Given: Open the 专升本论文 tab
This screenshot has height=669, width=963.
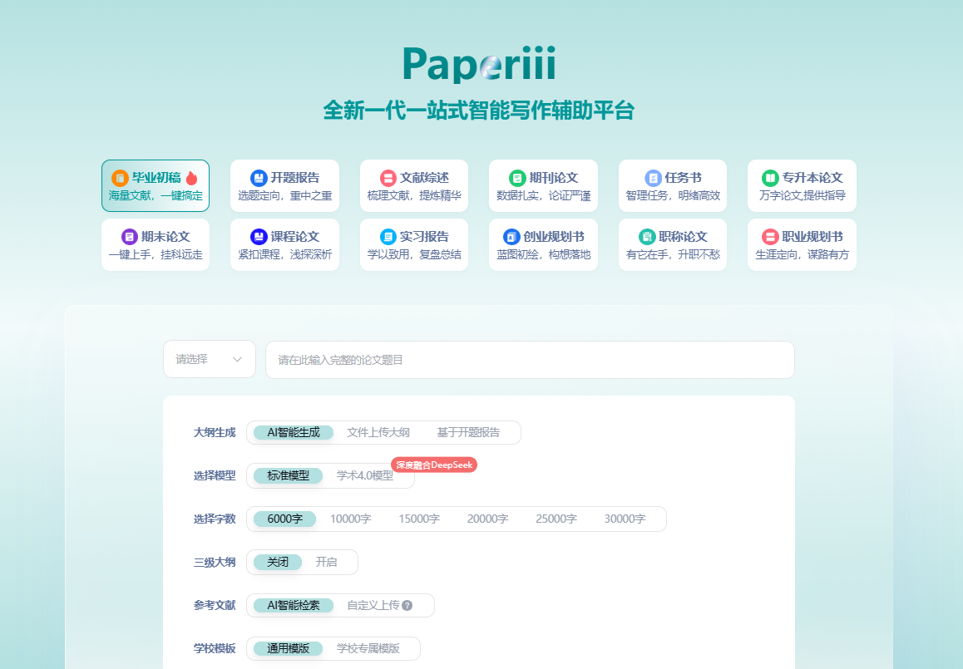Looking at the screenshot, I should 802,186.
